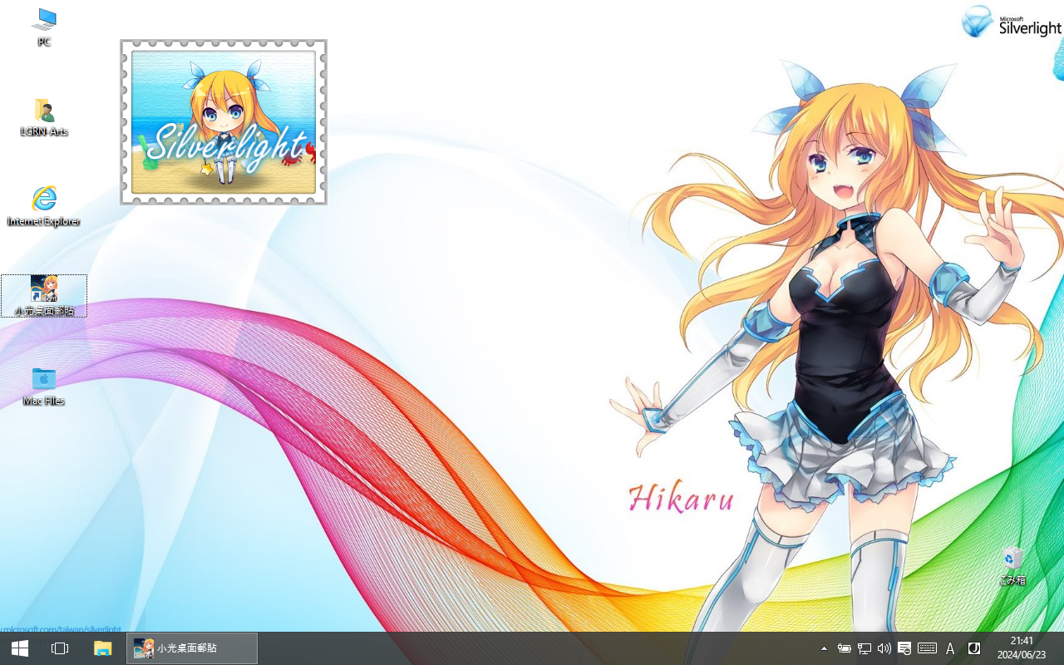Select the LGRN-Arts folder icon
The image size is (1064, 665).
pyautogui.click(x=44, y=117)
